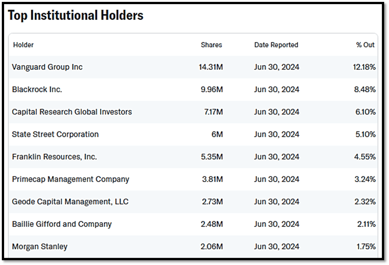Click Franklin Resources' 5.35M shares value

[212, 157]
